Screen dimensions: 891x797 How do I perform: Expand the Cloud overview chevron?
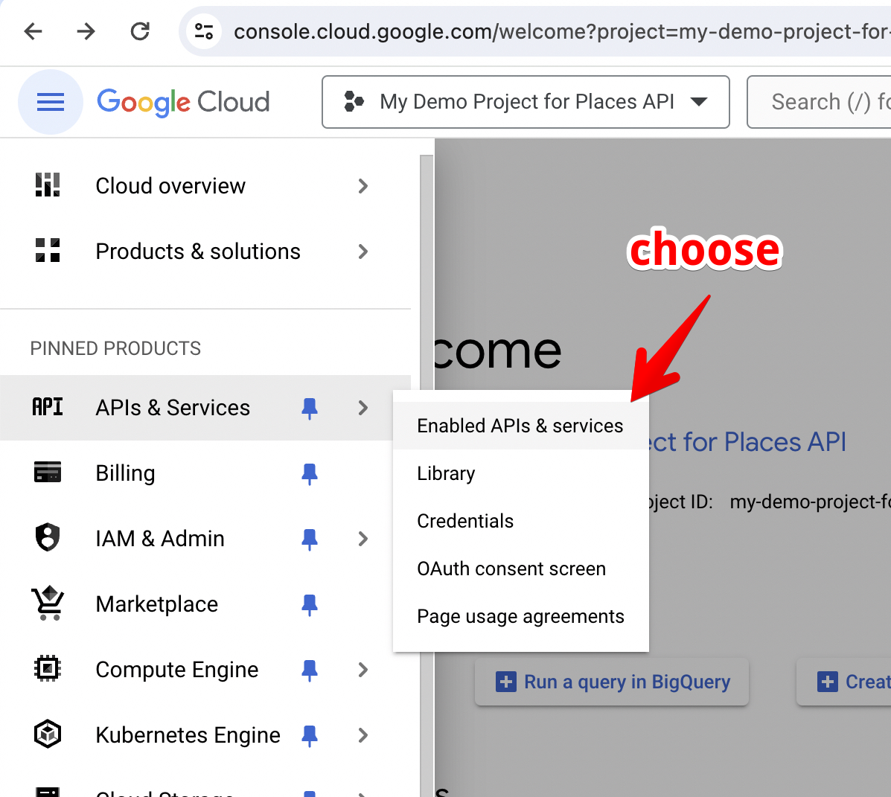(363, 186)
